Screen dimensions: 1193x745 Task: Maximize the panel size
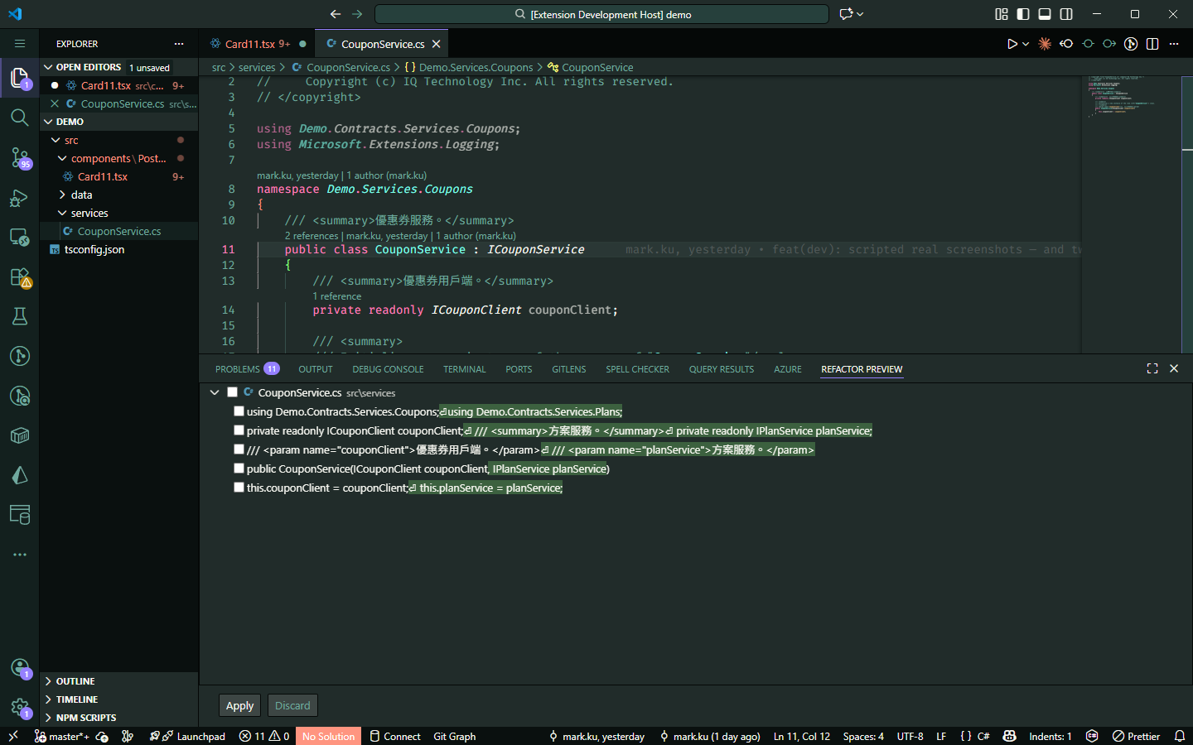(x=1152, y=368)
